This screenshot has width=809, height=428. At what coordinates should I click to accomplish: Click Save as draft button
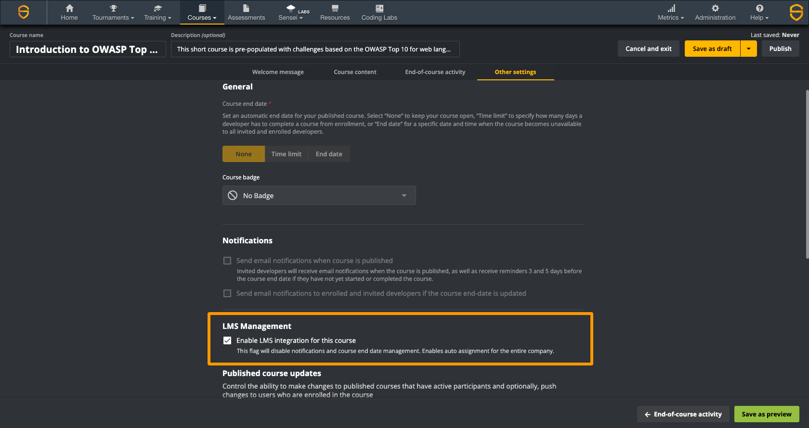(712, 49)
